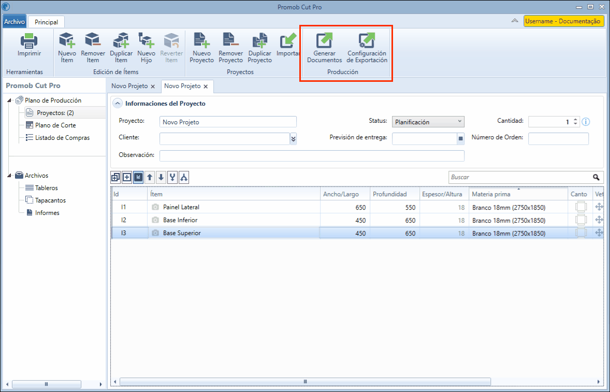
Task: Decrease Cantidad with the down stepper arrow
Action: (x=576, y=124)
